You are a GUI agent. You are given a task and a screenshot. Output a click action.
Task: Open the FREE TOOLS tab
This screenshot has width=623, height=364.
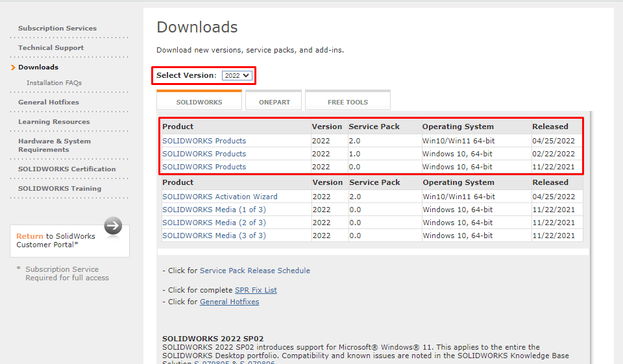348,100
